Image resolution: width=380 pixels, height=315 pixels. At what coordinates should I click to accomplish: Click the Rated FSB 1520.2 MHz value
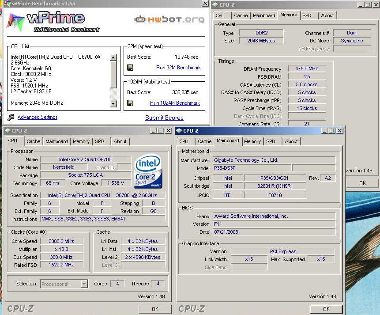[x=61, y=265]
